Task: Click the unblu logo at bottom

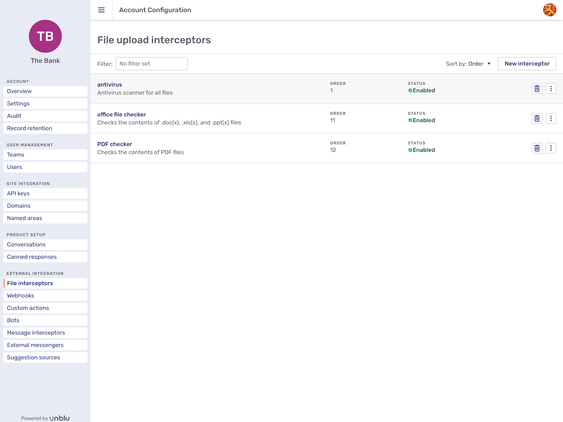Action: tap(59, 417)
